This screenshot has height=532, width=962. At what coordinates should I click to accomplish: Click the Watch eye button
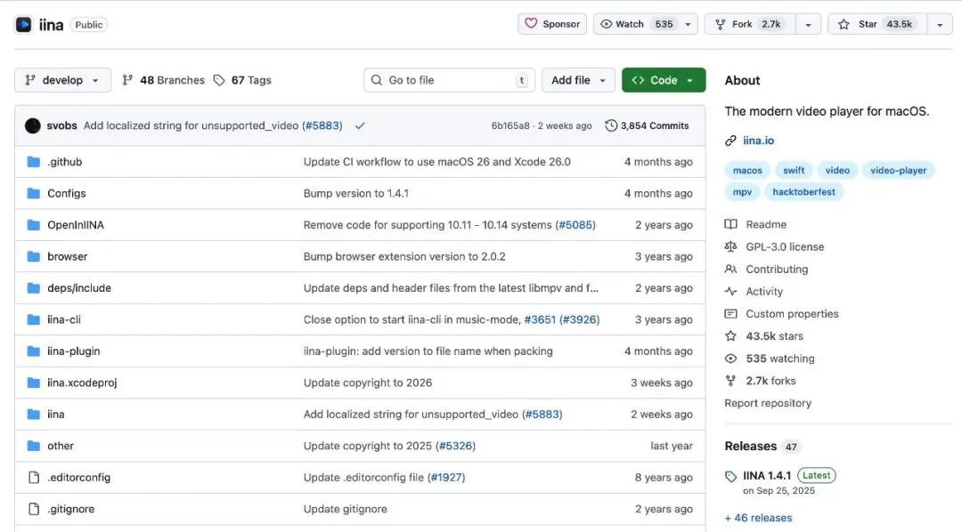pyautogui.click(x=636, y=24)
